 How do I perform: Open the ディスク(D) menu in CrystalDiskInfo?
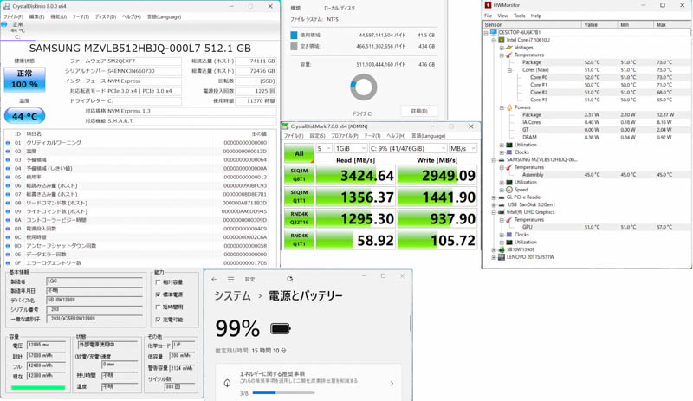[x=105, y=16]
